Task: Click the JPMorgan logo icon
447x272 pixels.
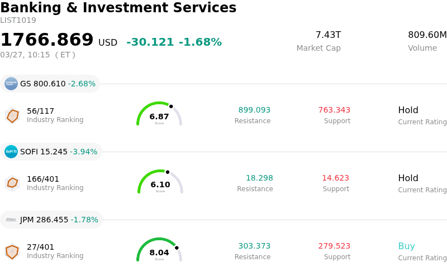Action: tap(11, 220)
